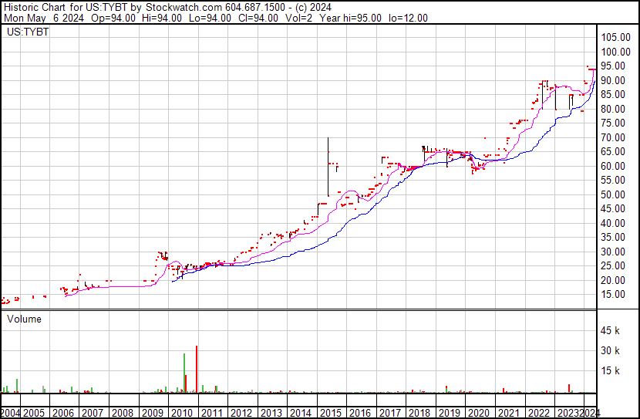
Task: Select the 2021 year on time axis
Action: click(509, 413)
